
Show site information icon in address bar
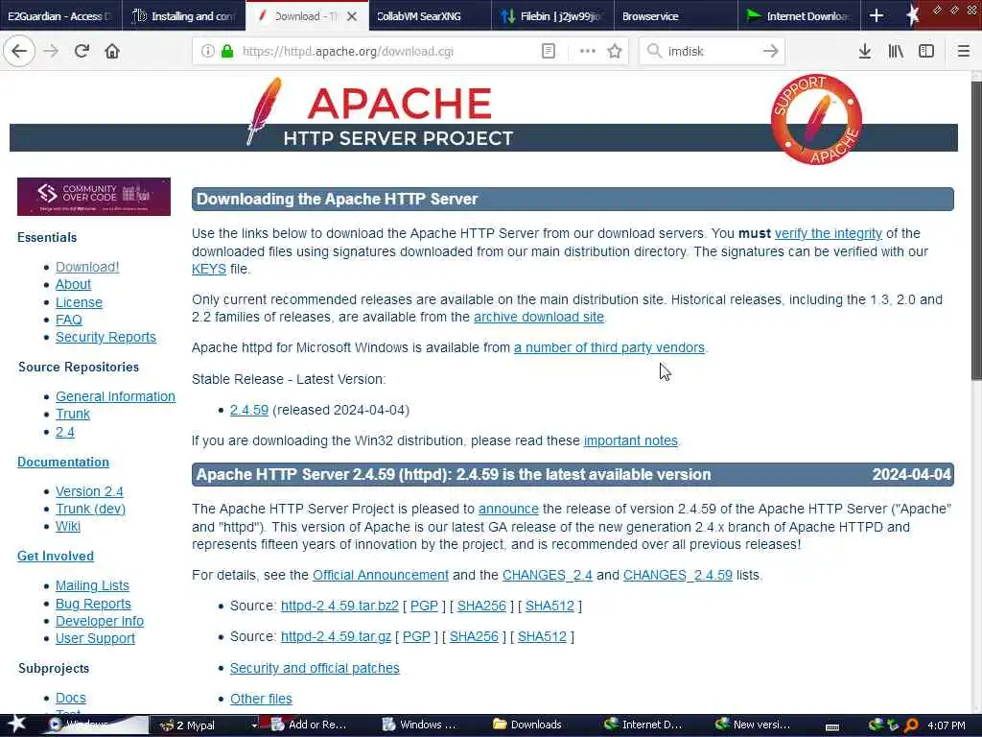[207, 51]
